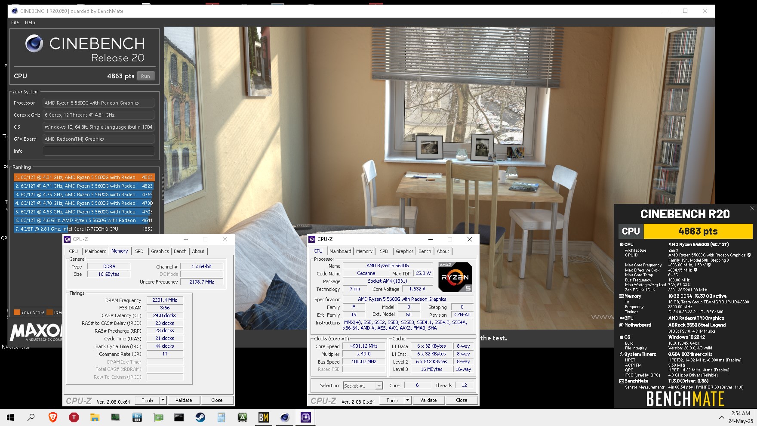The image size is (757, 426).
Task: Select CPU tab in Memory CPU-Z window
Action: coord(74,251)
